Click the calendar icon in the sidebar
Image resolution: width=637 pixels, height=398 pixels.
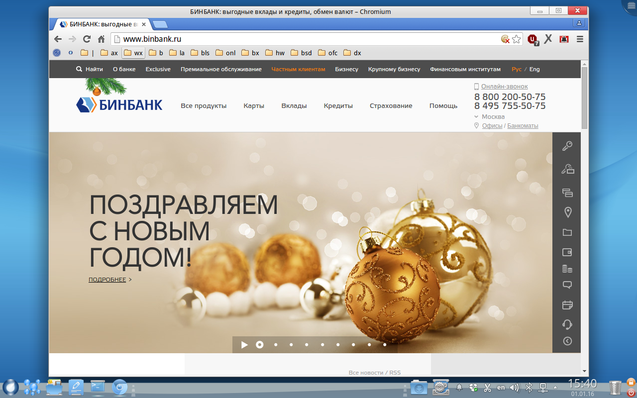point(567,305)
